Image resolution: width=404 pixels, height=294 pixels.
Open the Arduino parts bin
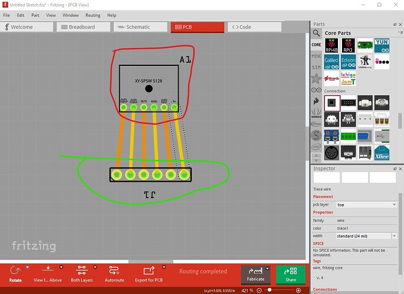coord(317,90)
